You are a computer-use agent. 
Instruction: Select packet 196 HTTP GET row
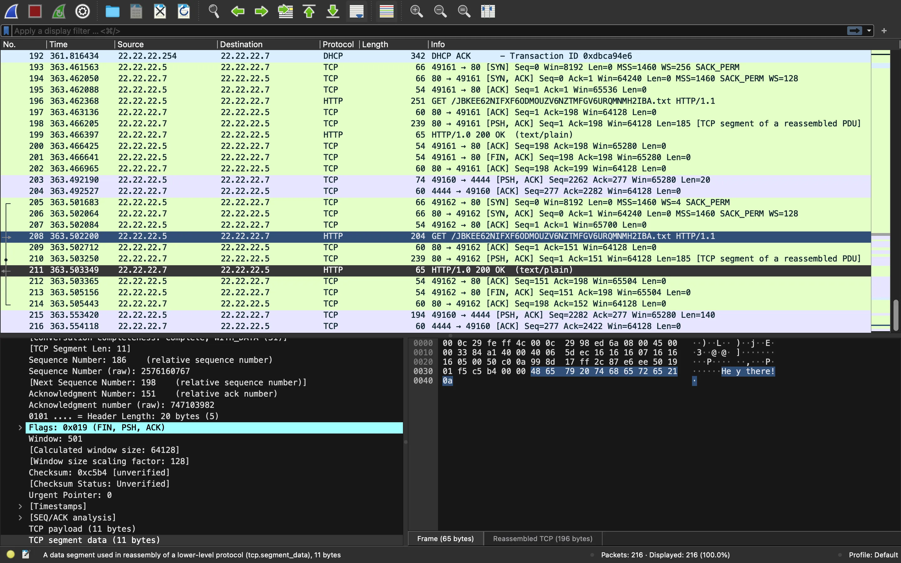pos(435,101)
